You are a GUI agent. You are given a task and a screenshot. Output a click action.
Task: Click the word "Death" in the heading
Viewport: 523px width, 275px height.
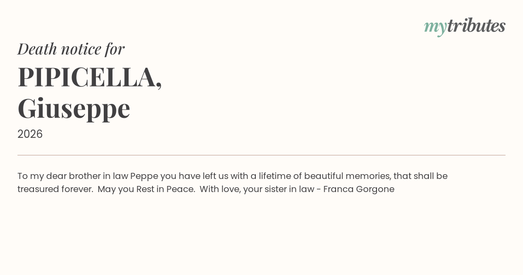(x=37, y=49)
